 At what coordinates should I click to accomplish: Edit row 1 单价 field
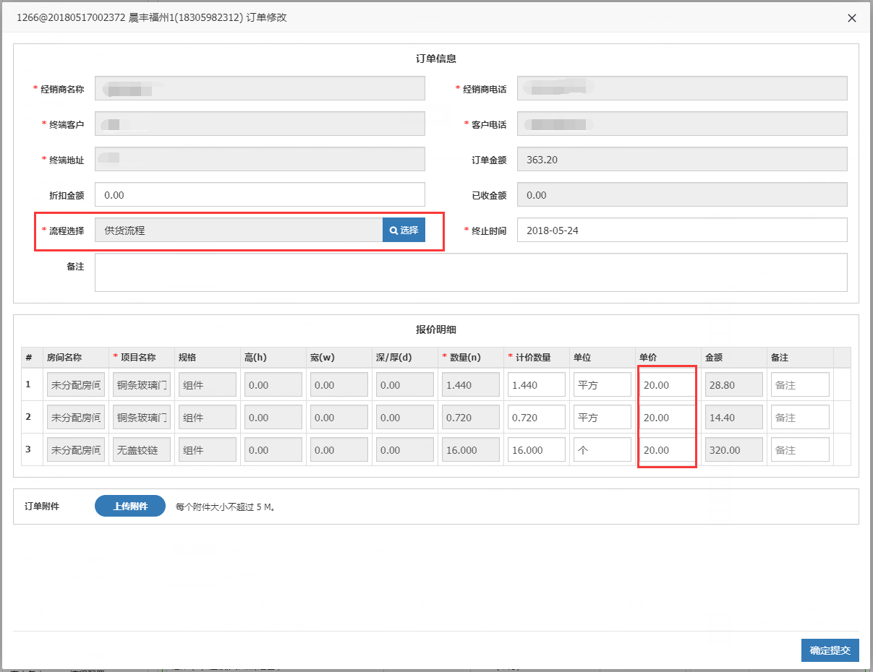tap(667, 385)
